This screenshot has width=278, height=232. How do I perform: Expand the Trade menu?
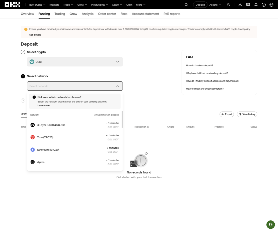68,5
